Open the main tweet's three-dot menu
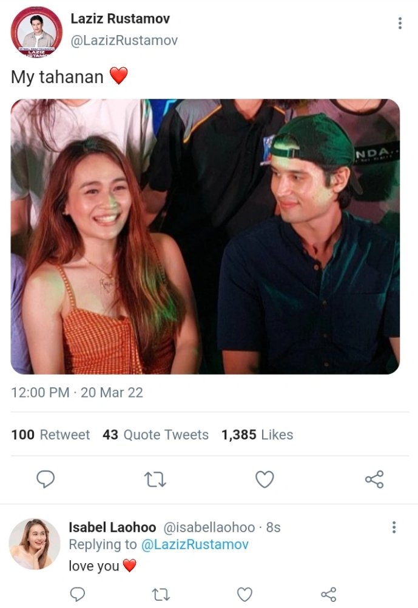The image size is (418, 608). click(400, 23)
